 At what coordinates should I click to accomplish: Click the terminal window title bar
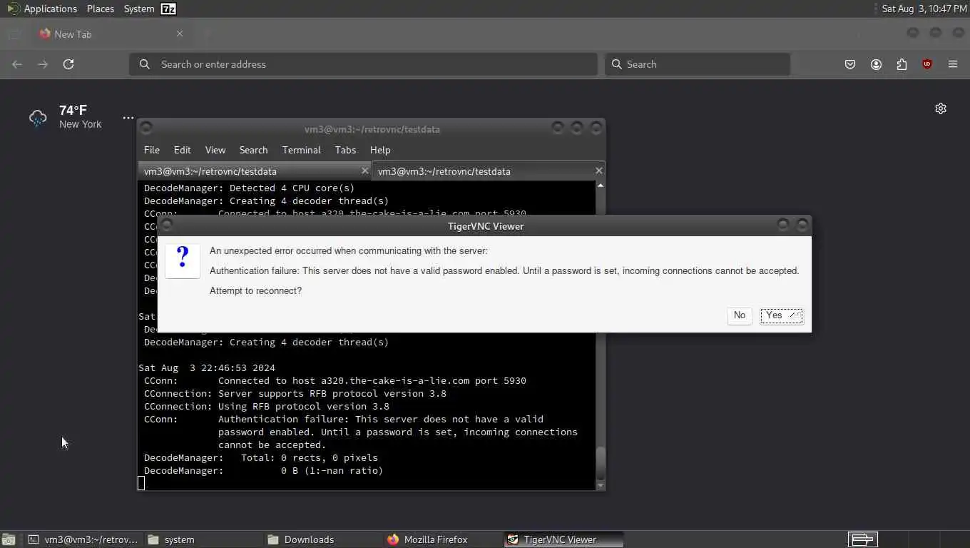click(372, 129)
